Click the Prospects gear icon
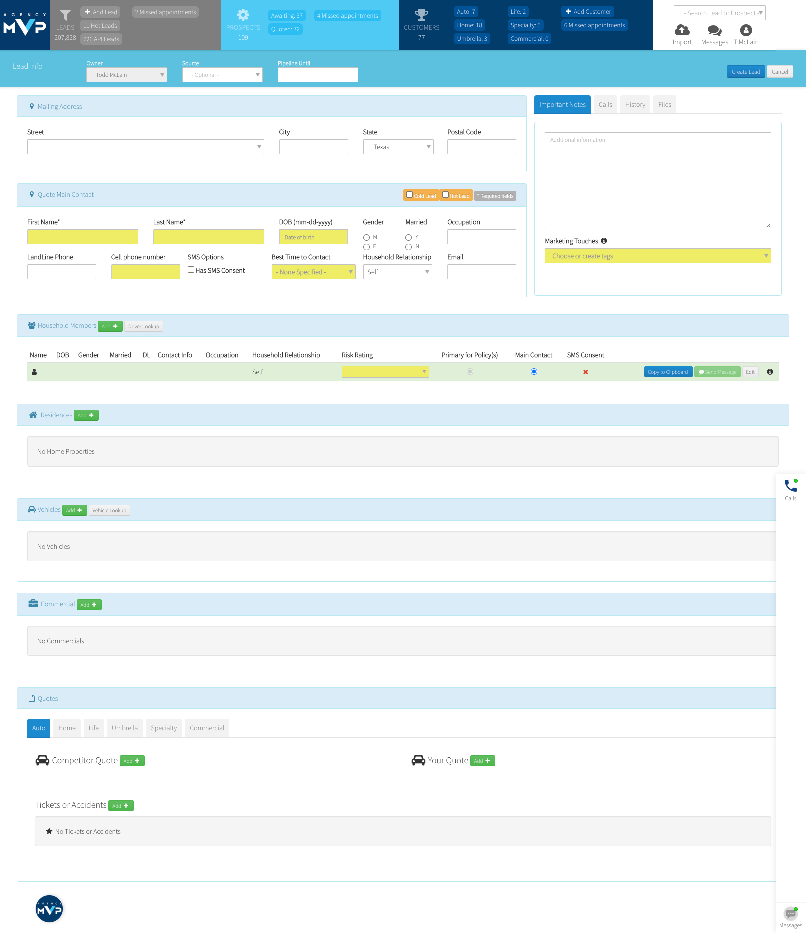The image size is (806, 933). (243, 15)
